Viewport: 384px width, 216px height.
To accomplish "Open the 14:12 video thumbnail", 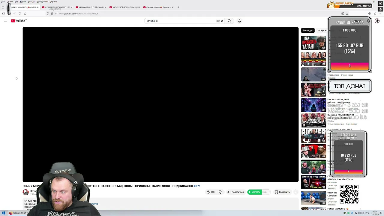I will click(313, 151).
